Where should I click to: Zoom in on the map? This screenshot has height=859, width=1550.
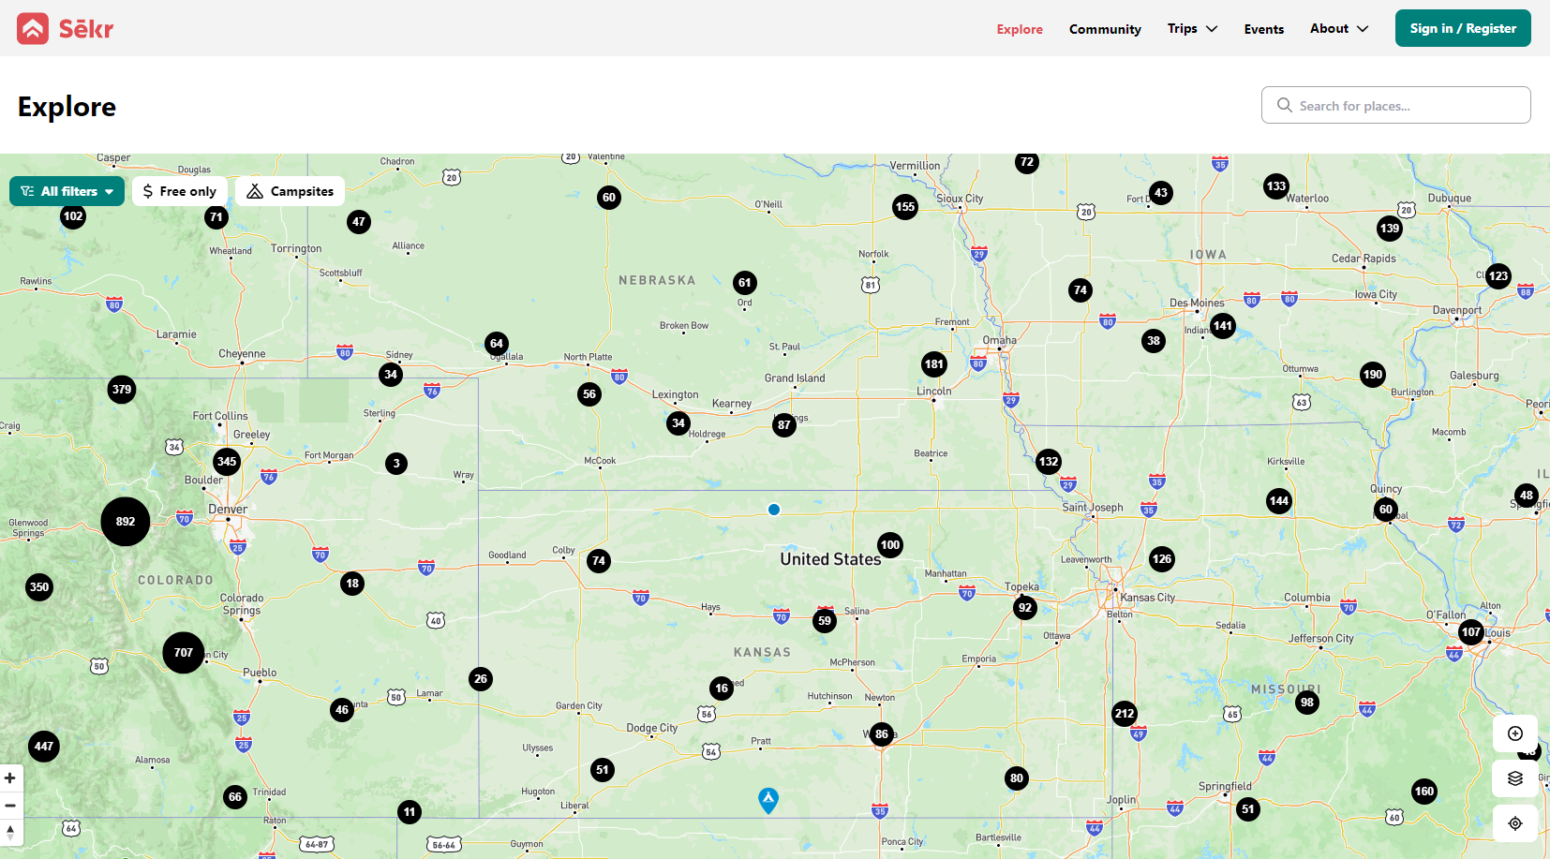(x=10, y=778)
